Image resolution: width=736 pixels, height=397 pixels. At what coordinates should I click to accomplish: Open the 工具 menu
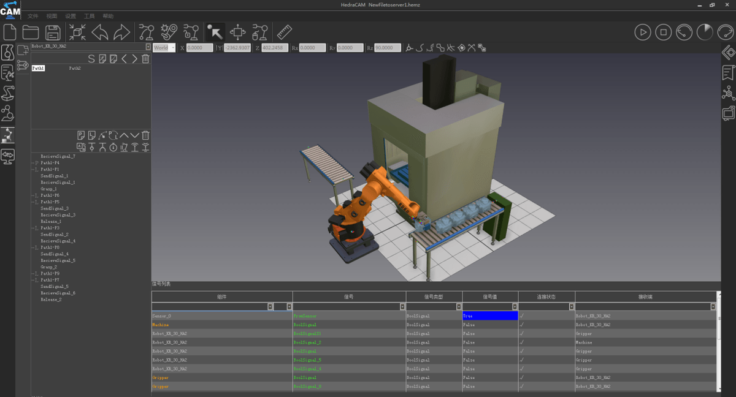pos(90,16)
